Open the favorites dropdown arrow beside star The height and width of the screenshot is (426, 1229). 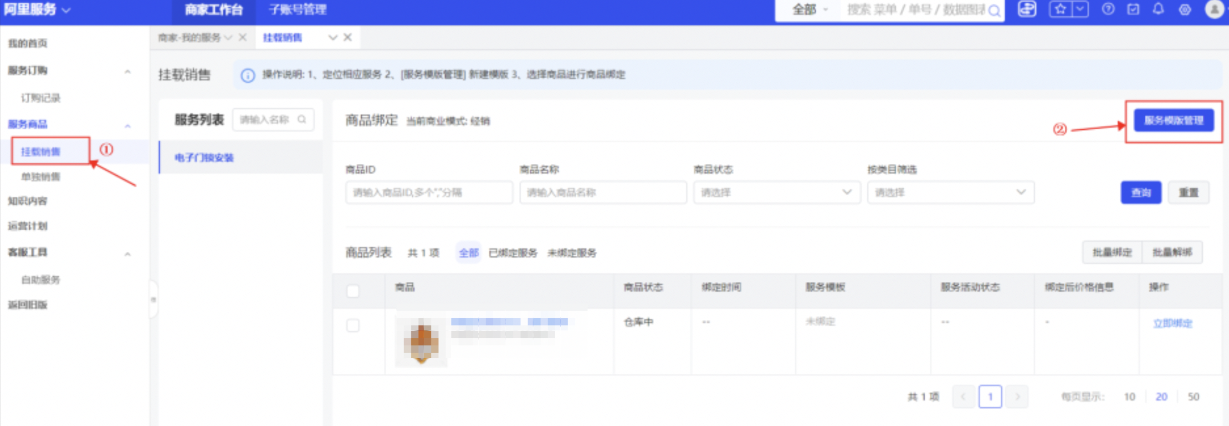point(1080,9)
